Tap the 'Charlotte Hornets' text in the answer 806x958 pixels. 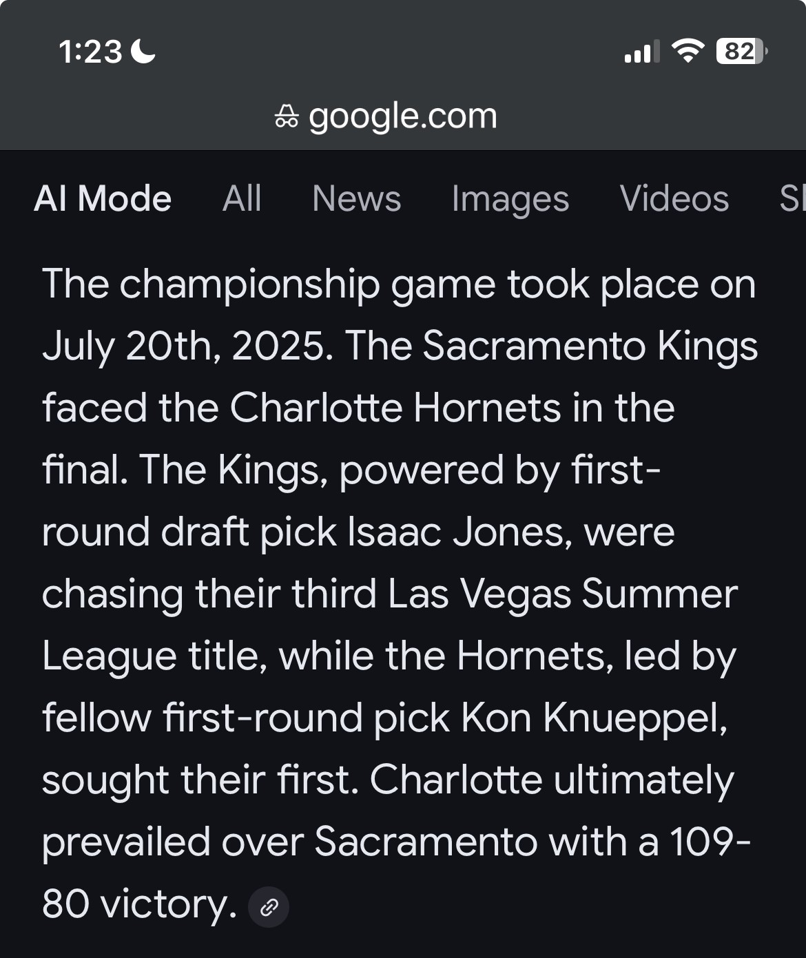coord(395,408)
